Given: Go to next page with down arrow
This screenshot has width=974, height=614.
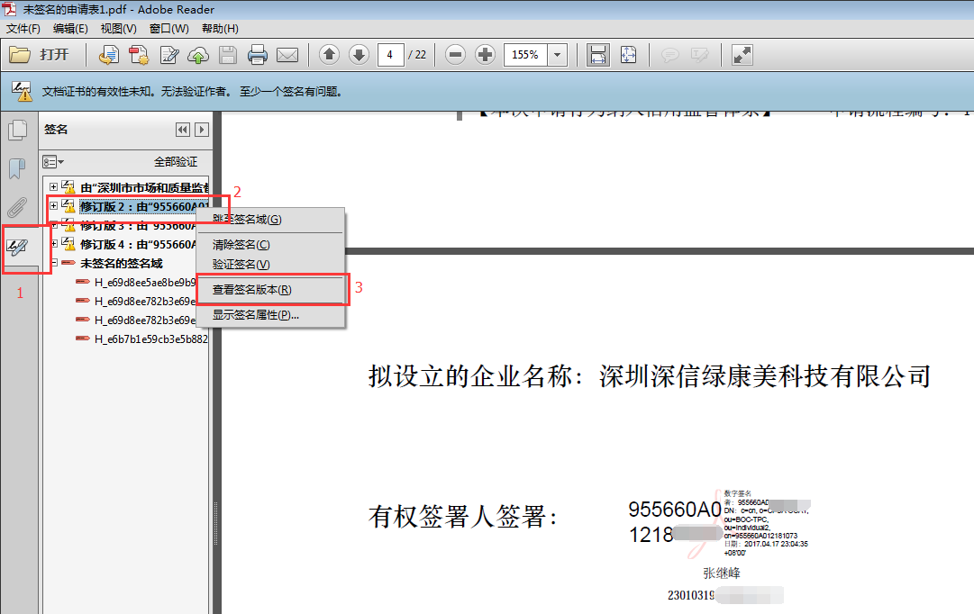Looking at the screenshot, I should [x=359, y=55].
